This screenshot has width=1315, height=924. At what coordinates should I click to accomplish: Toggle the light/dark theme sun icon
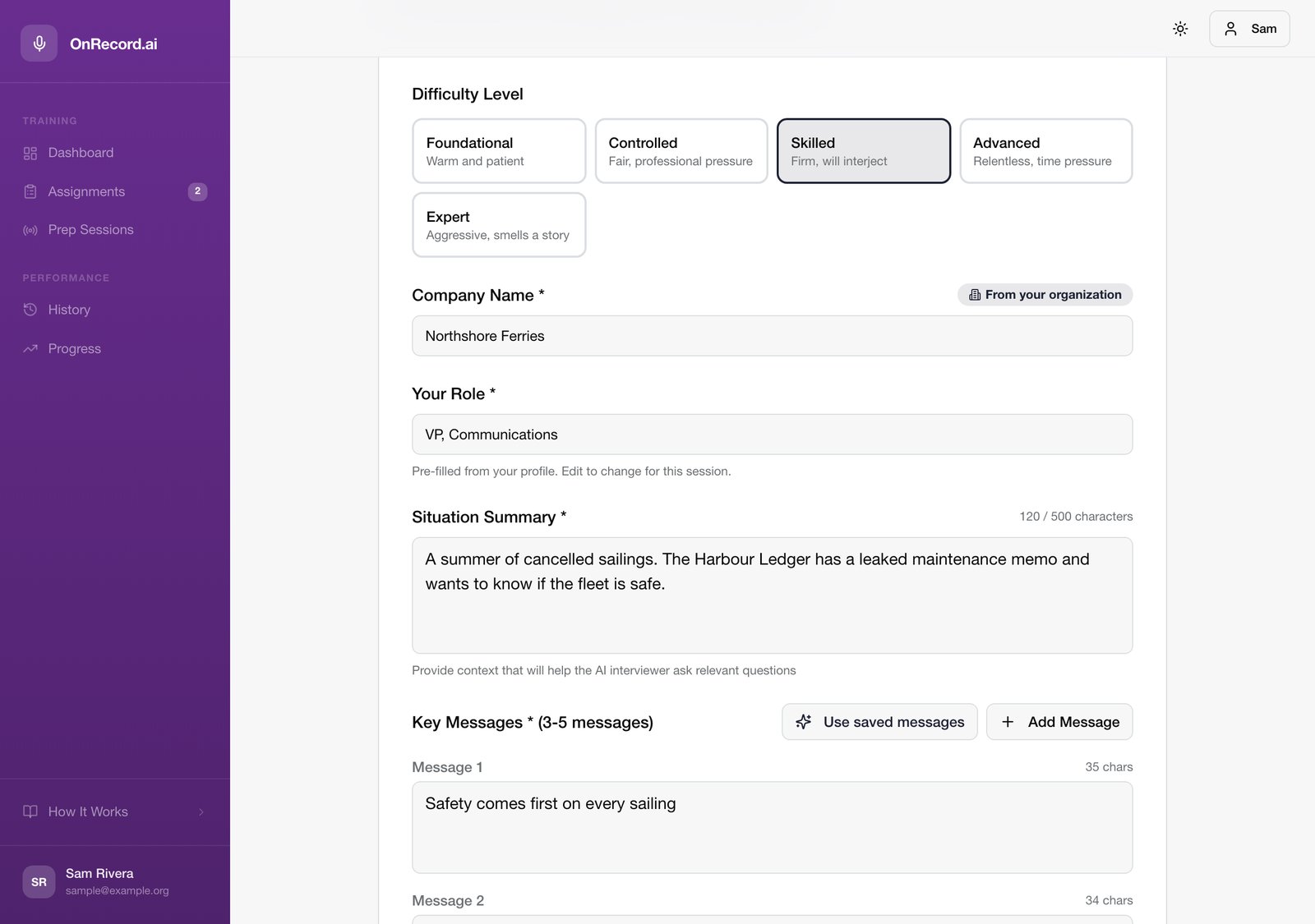[x=1180, y=29]
